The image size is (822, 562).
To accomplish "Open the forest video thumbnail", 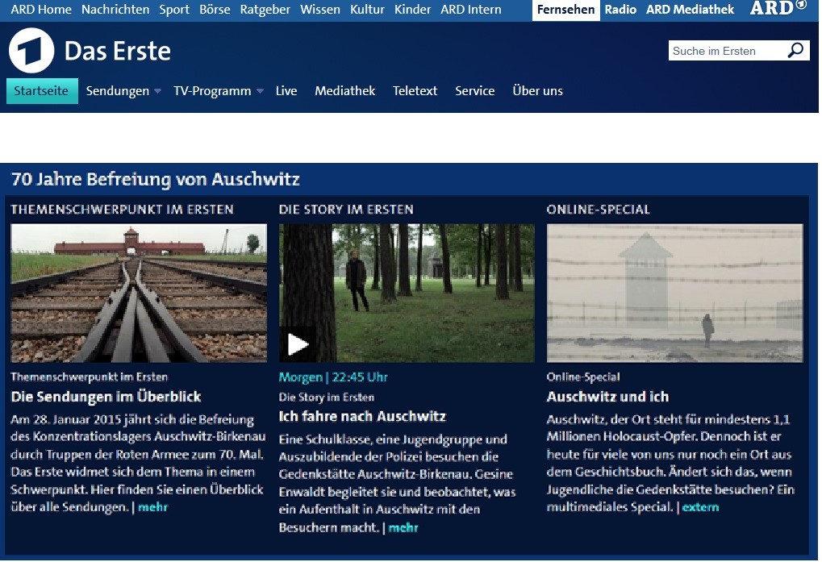I will coord(407,293).
